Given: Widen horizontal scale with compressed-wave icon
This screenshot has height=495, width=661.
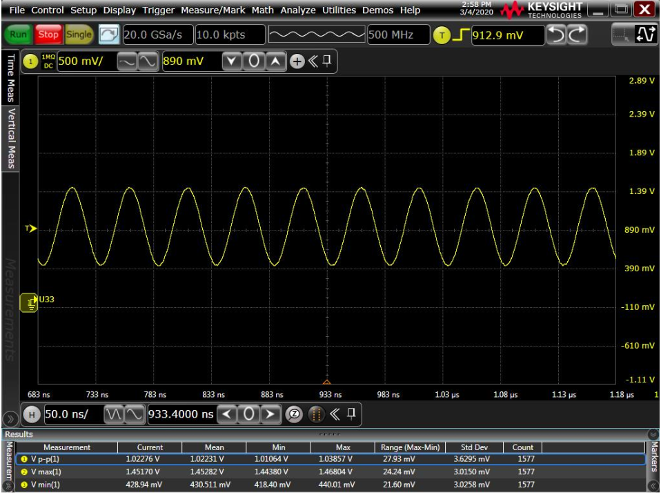Looking at the screenshot, I should coord(113,414).
